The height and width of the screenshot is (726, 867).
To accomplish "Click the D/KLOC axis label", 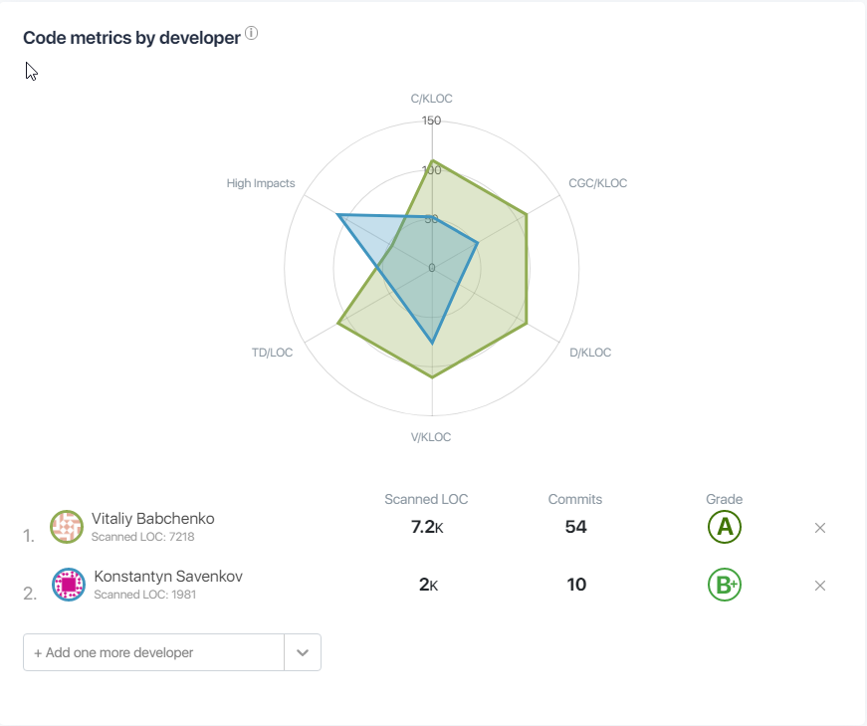I will [590, 353].
